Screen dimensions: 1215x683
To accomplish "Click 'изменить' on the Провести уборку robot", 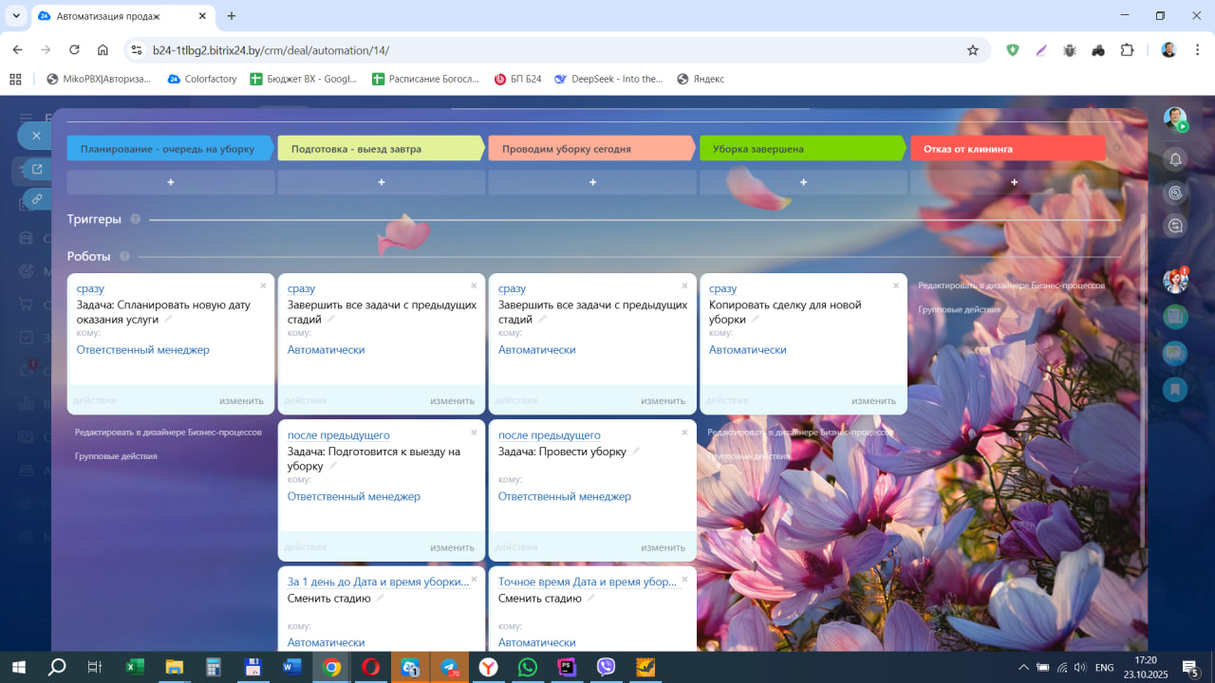I will coord(663,547).
